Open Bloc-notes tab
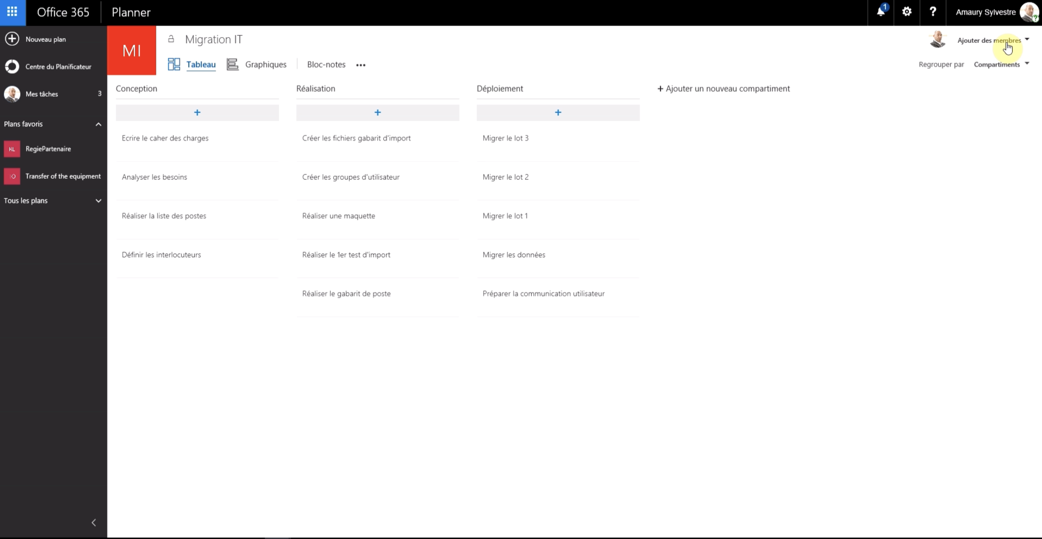This screenshot has height=539, width=1042. (x=326, y=64)
